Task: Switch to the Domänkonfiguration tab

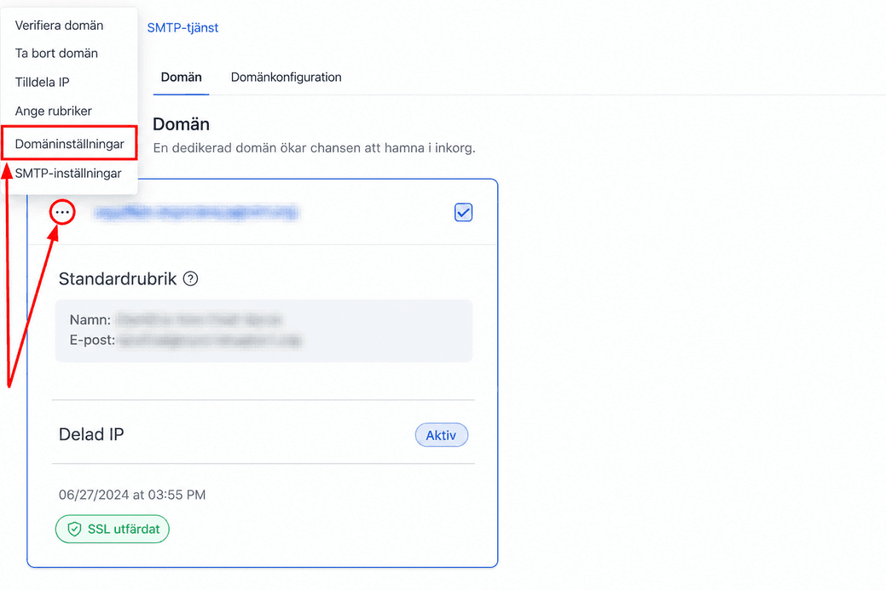Action: (x=286, y=77)
